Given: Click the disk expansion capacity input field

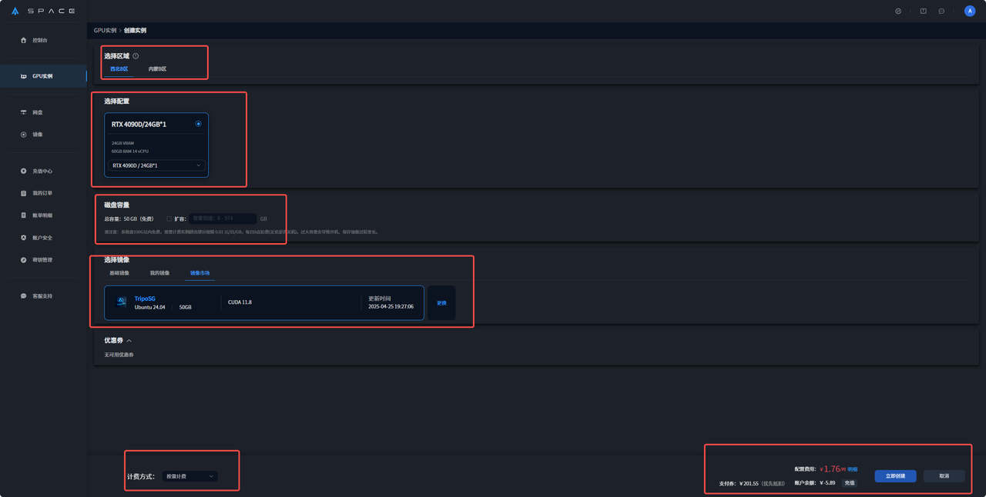Looking at the screenshot, I should 223,218.
